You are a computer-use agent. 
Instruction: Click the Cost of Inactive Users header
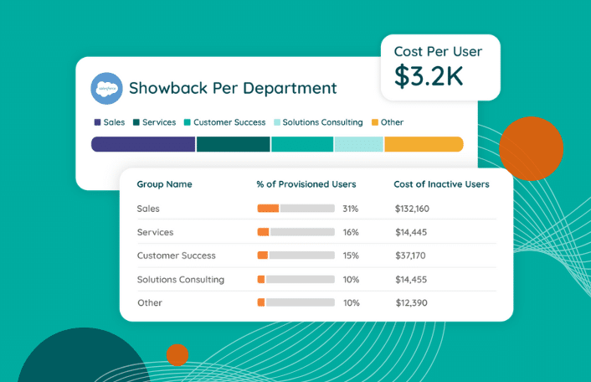tap(441, 184)
